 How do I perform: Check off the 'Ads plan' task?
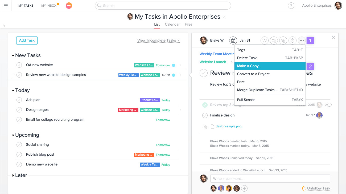[x=19, y=100]
